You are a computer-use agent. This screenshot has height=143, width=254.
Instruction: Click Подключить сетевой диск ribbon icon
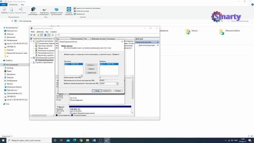click(44, 11)
